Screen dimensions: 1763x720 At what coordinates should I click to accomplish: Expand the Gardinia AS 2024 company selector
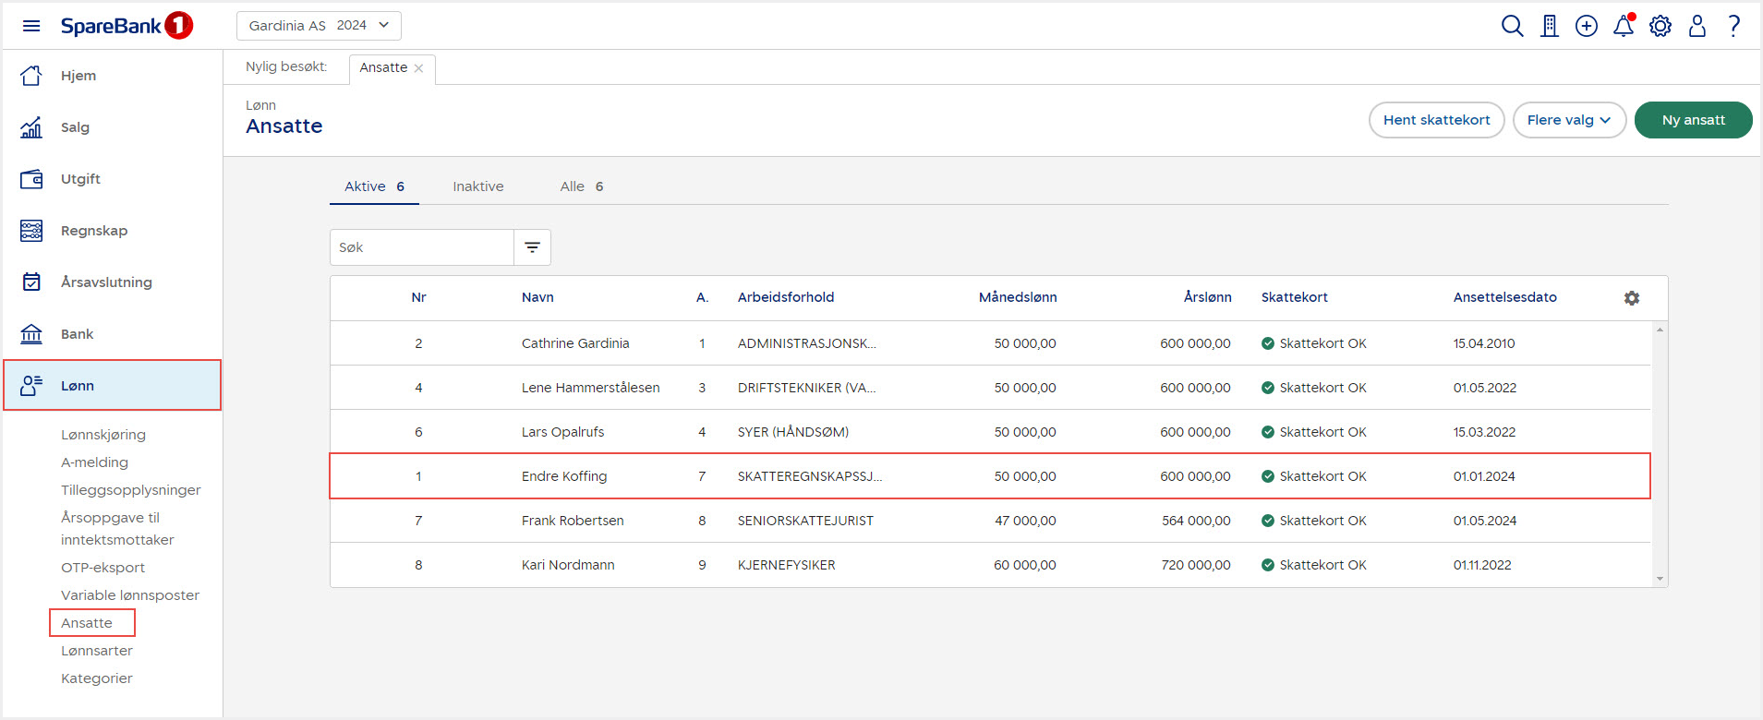pyautogui.click(x=319, y=26)
